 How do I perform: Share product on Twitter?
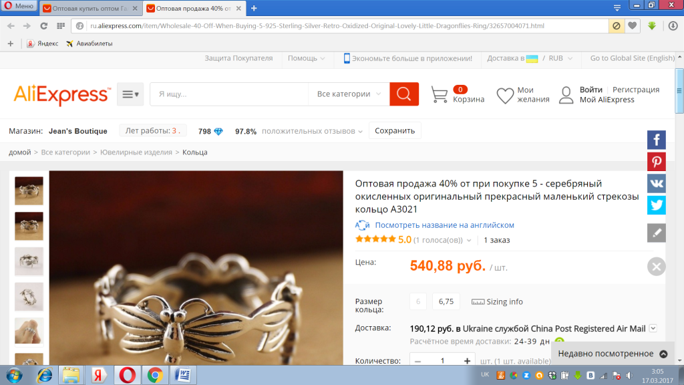(x=657, y=205)
